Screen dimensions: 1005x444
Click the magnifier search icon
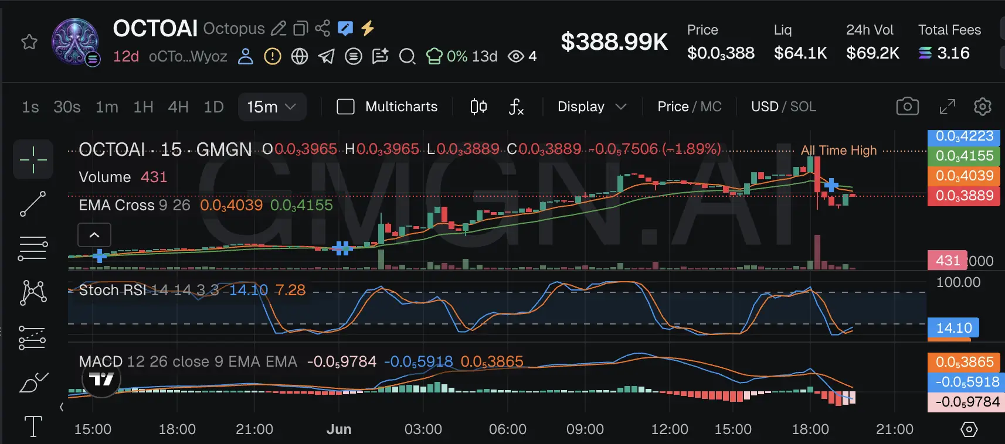tap(407, 56)
